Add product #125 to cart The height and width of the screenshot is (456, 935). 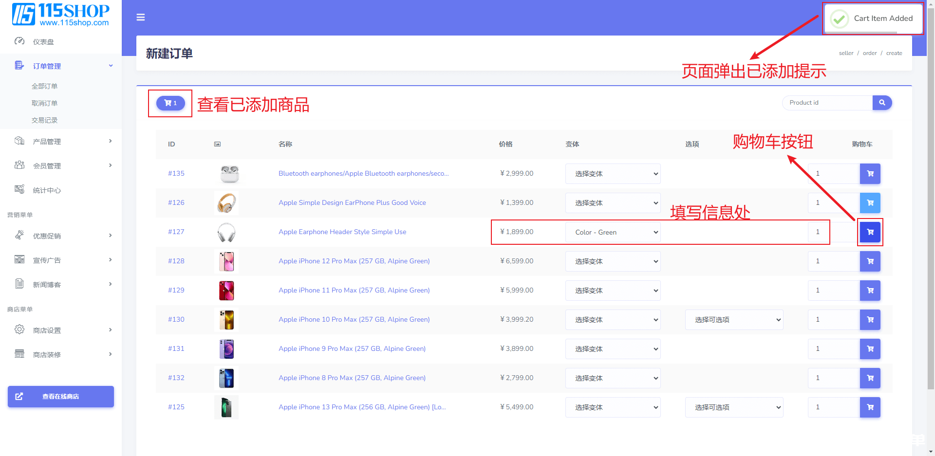pos(870,407)
